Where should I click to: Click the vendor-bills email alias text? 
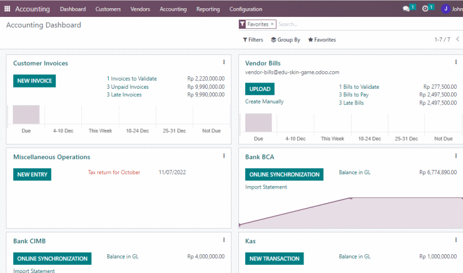(x=292, y=72)
